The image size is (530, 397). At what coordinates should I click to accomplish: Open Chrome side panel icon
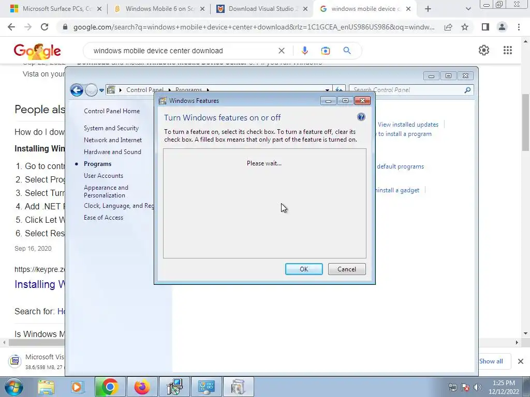(485, 27)
